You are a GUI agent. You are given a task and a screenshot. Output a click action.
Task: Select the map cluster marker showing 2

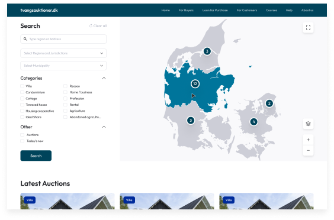269,103
